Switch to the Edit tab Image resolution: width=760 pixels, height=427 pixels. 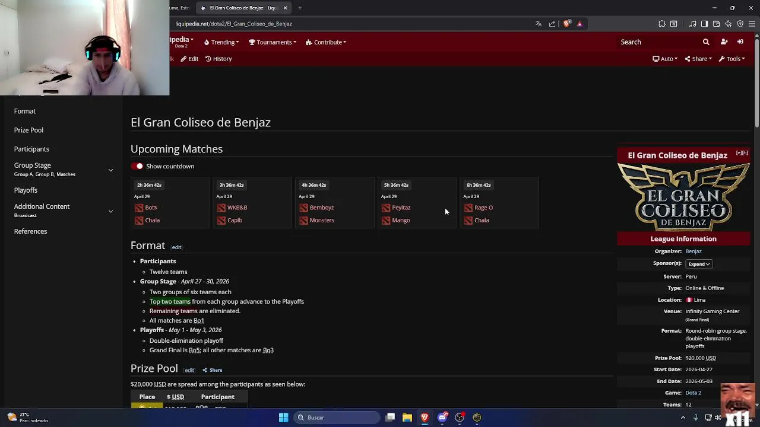(x=189, y=59)
